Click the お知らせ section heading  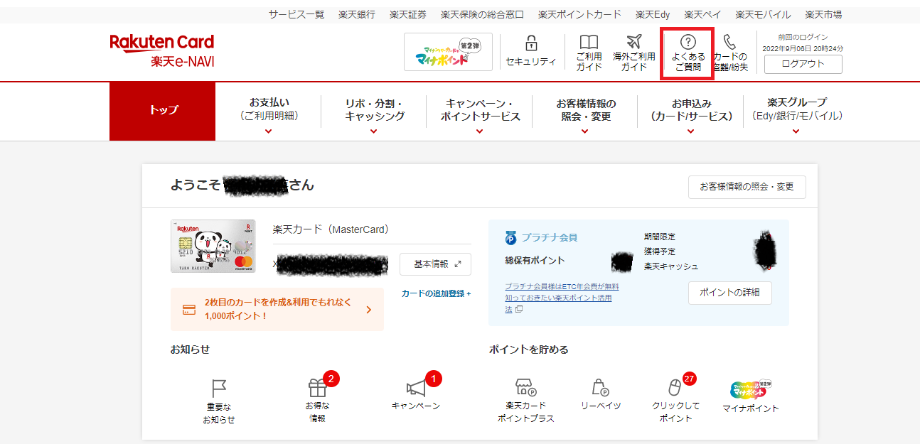click(x=190, y=350)
